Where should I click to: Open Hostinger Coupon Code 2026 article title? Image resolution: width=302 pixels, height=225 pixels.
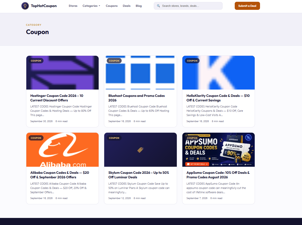[57, 98]
